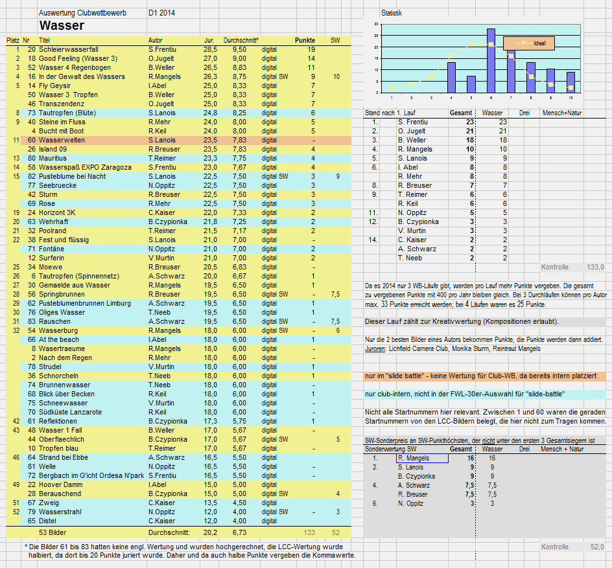Screen dimensions: 612x568
Task: Click 'T. Neeb' in the standings table
Action: click(410, 258)
